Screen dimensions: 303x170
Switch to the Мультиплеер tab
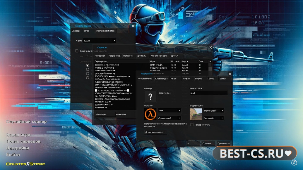tap(145, 79)
